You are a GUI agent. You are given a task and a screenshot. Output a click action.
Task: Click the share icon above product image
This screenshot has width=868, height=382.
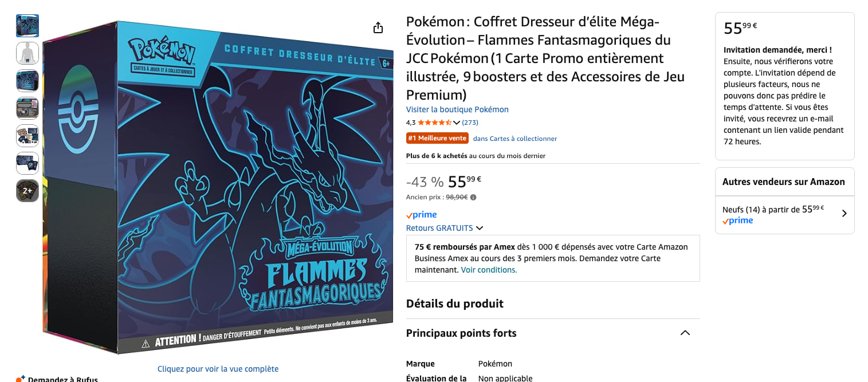378,27
